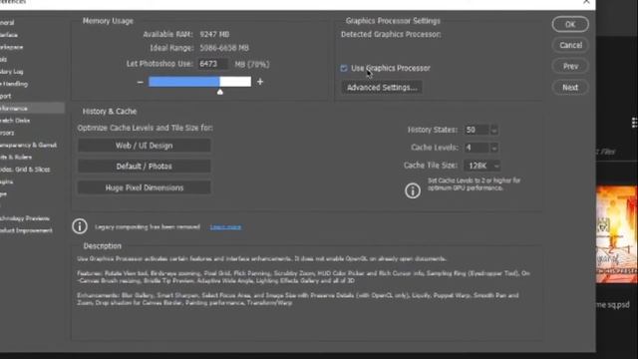The height and width of the screenshot is (359, 638).
Task: Click the History States value field
Action: 477,130
